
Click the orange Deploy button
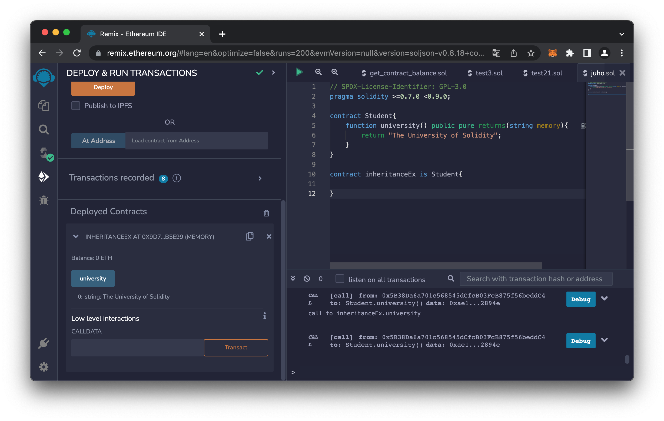103,88
